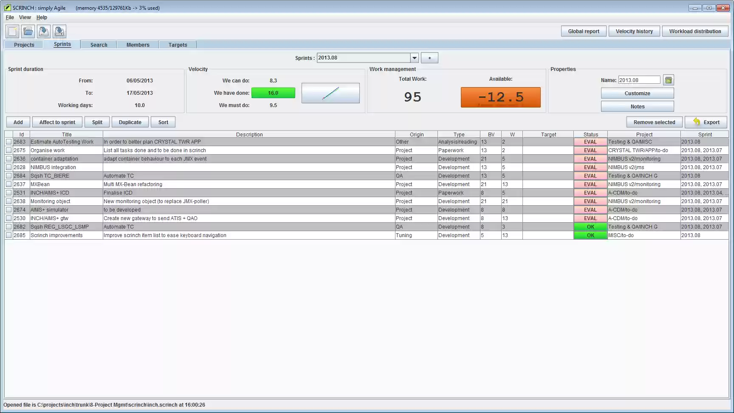Viewport: 734px width, 413px height.
Task: Delete the sprint using the trash icon beside Name
Action: 668,80
